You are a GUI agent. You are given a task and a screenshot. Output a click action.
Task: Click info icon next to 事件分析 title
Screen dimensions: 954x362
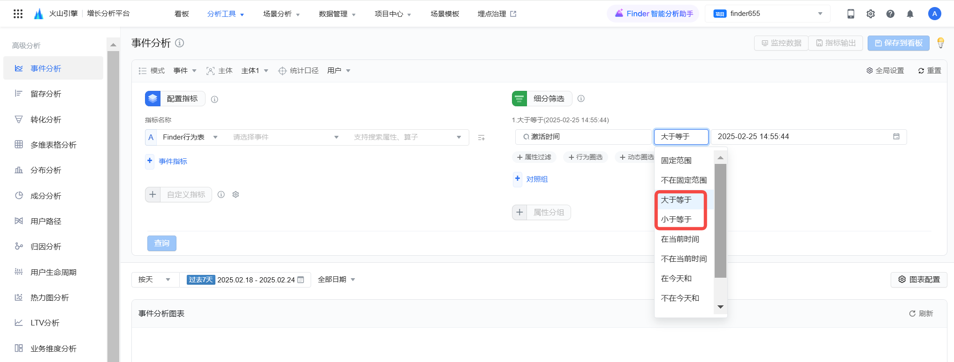[179, 43]
